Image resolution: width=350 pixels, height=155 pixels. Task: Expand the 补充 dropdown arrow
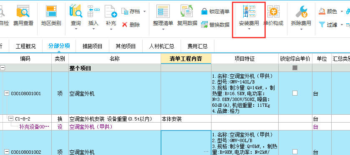click(x=111, y=29)
